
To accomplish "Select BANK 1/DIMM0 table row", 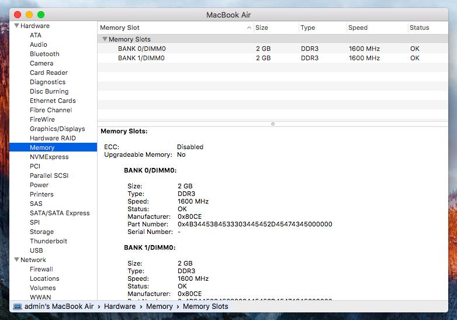I will 141,58.
